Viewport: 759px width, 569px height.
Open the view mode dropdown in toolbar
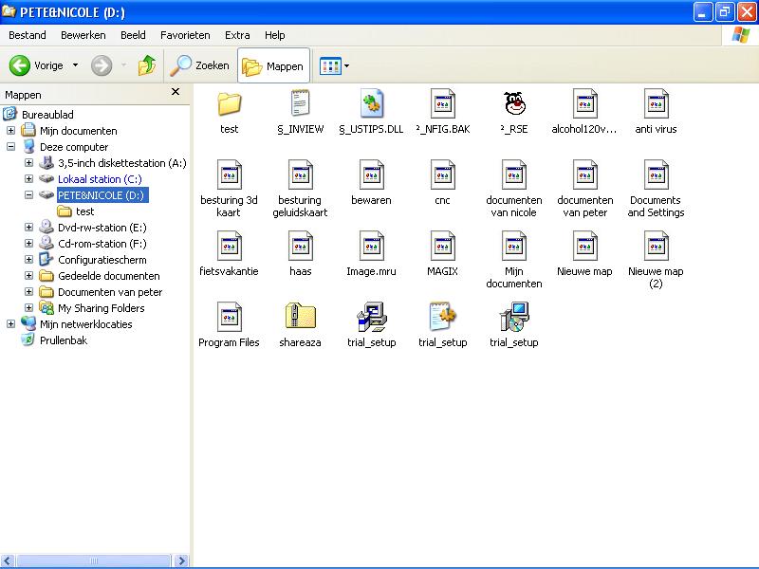[x=335, y=65]
